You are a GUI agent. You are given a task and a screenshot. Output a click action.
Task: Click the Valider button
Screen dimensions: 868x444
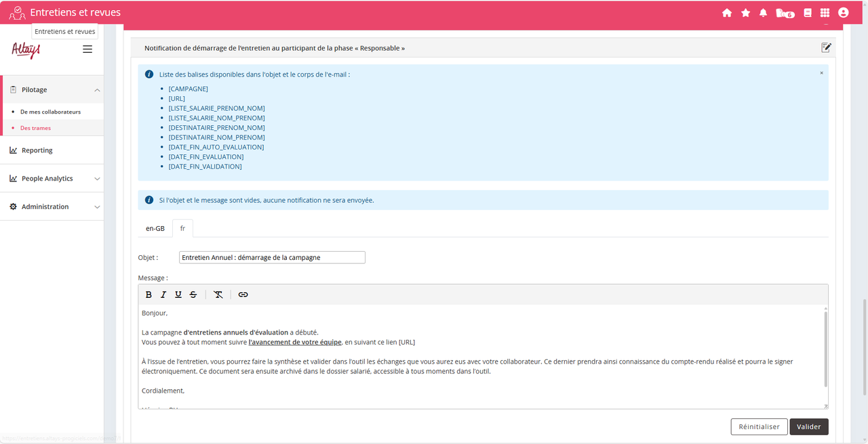[x=808, y=427]
